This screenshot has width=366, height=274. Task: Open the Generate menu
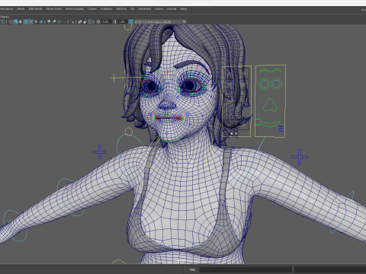point(145,9)
